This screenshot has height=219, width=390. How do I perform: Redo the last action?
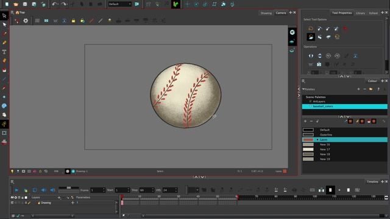[x=64, y=4]
